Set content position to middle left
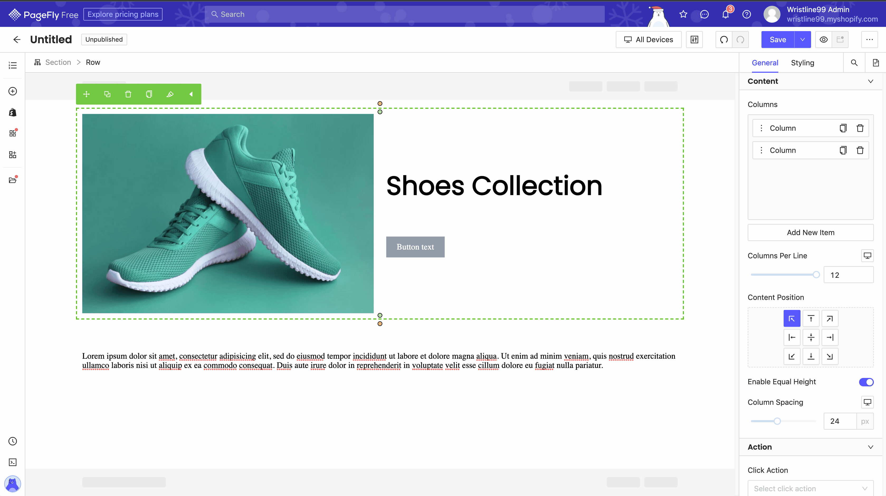 coord(792,337)
